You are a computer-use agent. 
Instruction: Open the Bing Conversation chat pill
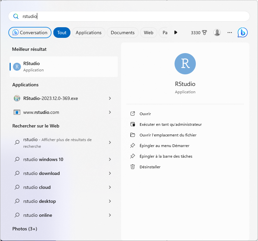click(30, 33)
